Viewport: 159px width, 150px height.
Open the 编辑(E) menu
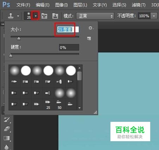click(43, 5)
